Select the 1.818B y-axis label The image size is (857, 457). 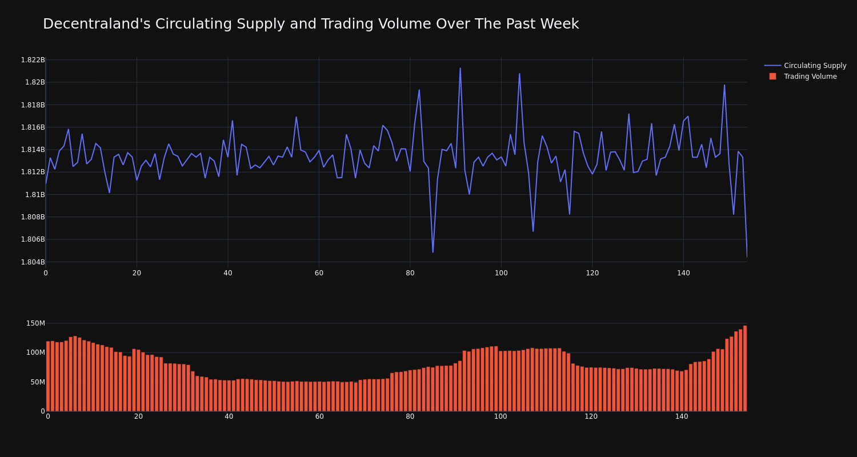click(x=33, y=105)
